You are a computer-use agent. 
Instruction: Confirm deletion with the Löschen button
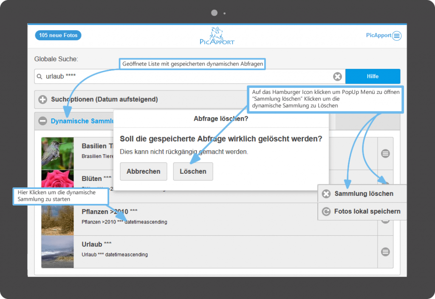193,172
